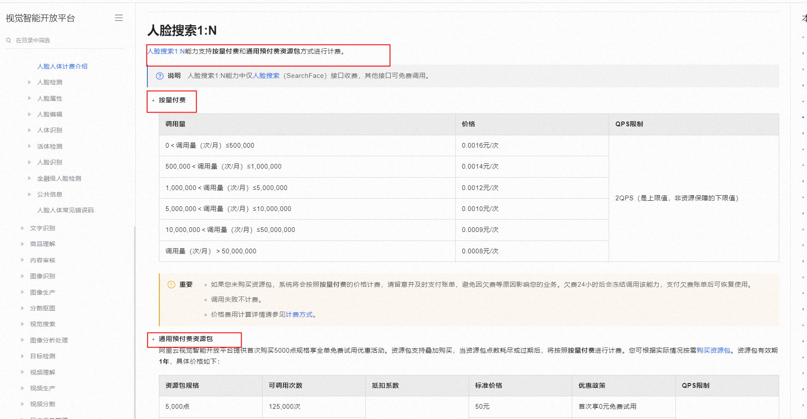Select 分割抠图 in the sidebar
The height and width of the screenshot is (419, 807).
(42, 308)
